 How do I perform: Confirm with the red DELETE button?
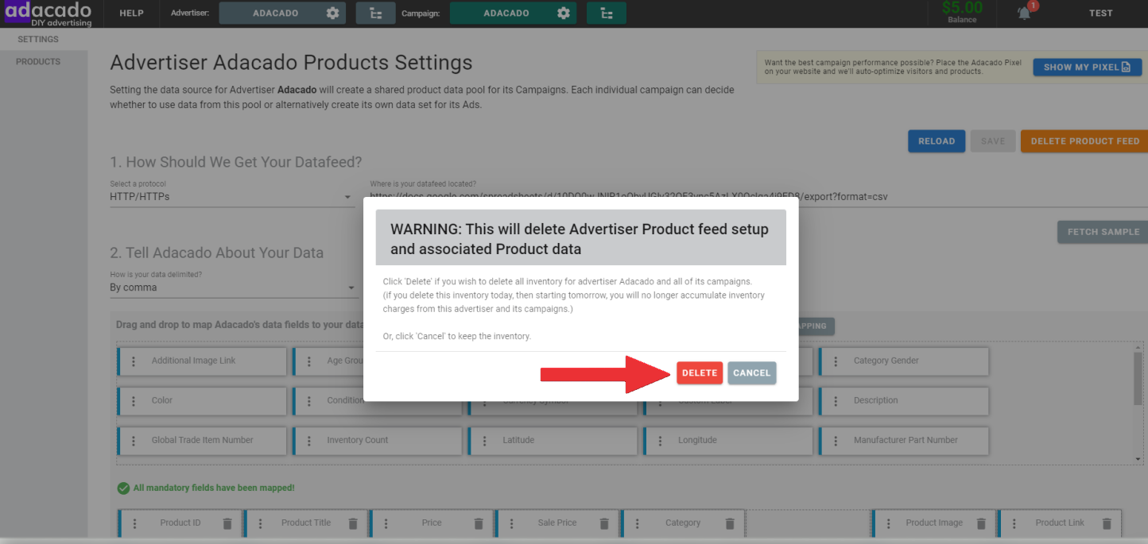[700, 373]
